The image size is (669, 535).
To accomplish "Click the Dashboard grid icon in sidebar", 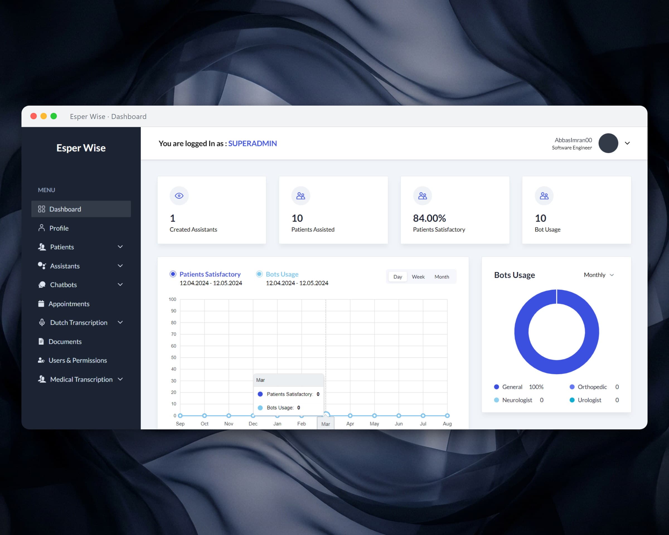I will click(x=42, y=209).
